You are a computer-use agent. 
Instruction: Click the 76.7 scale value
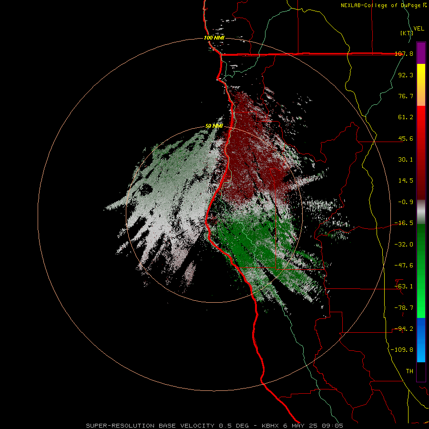(x=406, y=96)
